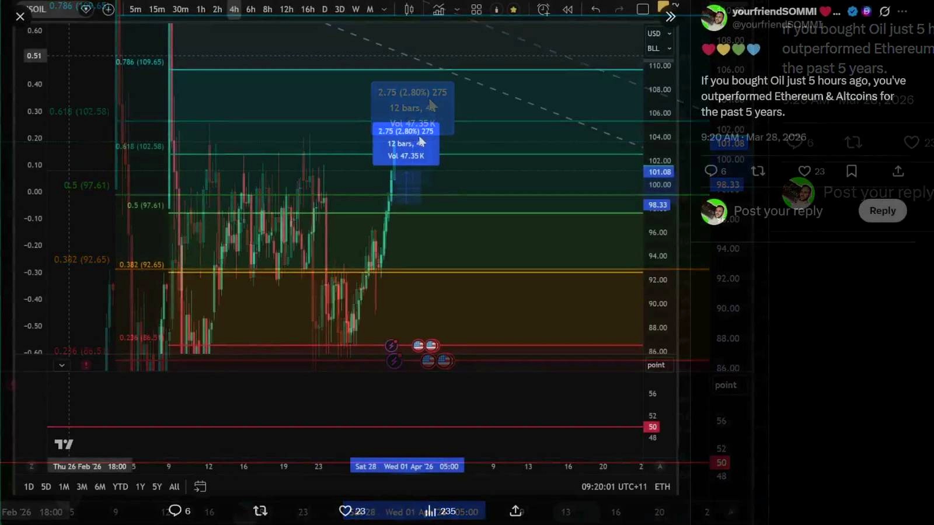Open the ETH session selector

click(x=663, y=487)
